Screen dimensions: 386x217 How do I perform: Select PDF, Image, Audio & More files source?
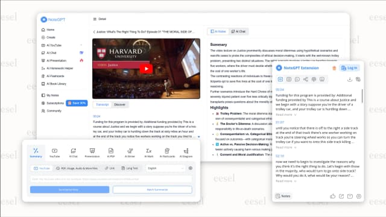tap(77, 168)
